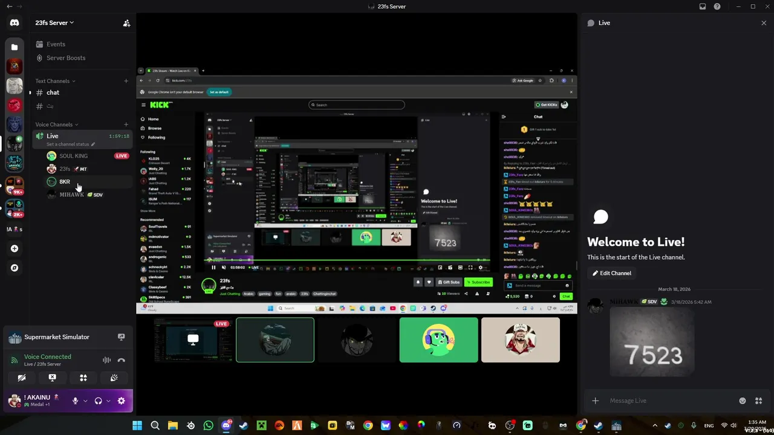Open voice connection details signal icon
The width and height of the screenshot is (774, 435).
coord(15,360)
